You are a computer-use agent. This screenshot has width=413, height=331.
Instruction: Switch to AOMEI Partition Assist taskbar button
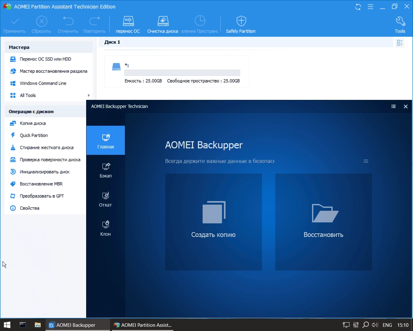coord(143,325)
